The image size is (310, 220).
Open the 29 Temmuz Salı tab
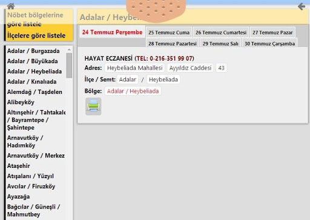(220, 44)
